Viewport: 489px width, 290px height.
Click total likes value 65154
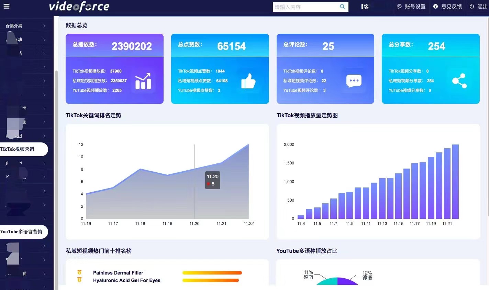[x=232, y=46]
